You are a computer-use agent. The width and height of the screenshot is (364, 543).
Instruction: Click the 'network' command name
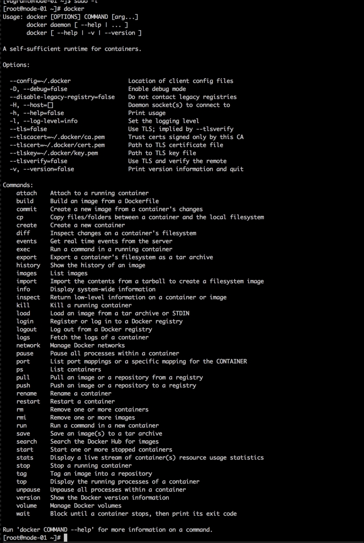pyautogui.click(x=28, y=345)
